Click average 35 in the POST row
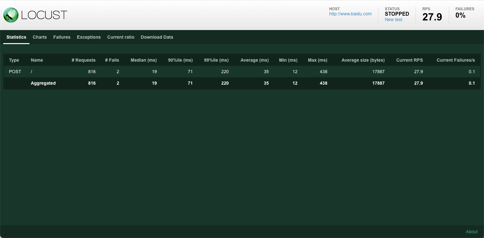 [266, 72]
